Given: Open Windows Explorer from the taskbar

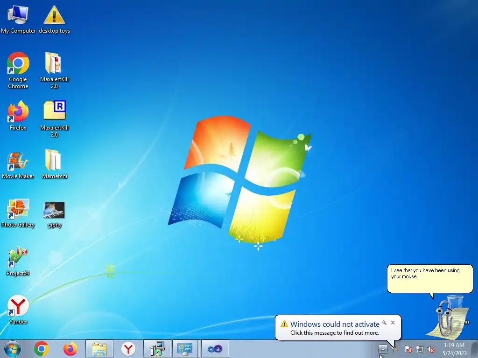Looking at the screenshot, I should [99, 349].
